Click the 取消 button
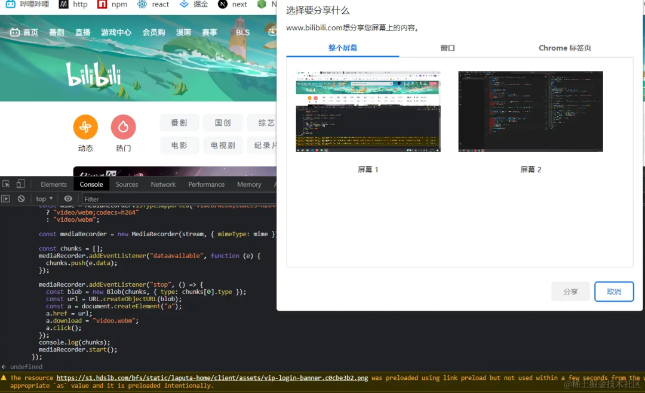The width and height of the screenshot is (645, 393). tap(614, 292)
